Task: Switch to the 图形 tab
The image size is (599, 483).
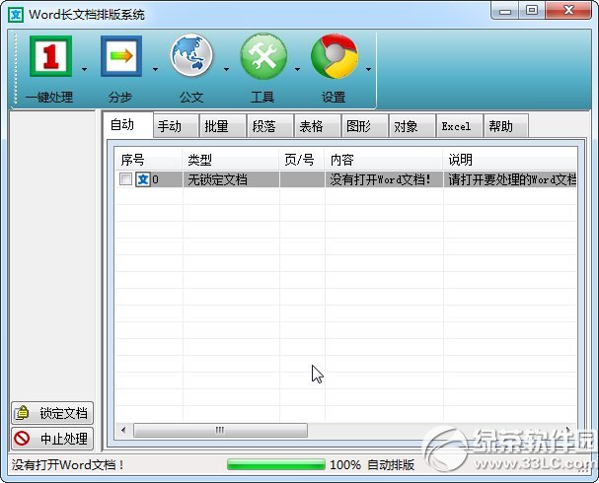Action: 365,126
